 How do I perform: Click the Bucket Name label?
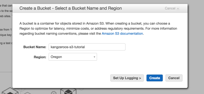coord(35,47)
